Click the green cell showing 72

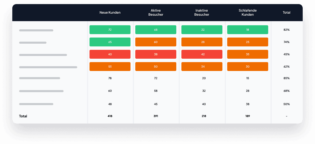[110, 30]
